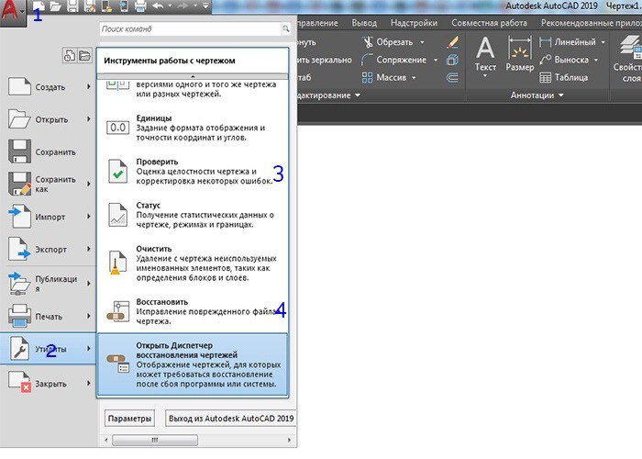Click the Undo arrow icon
Image resolution: width=642 pixels, height=459 pixels.
[x=158, y=6]
